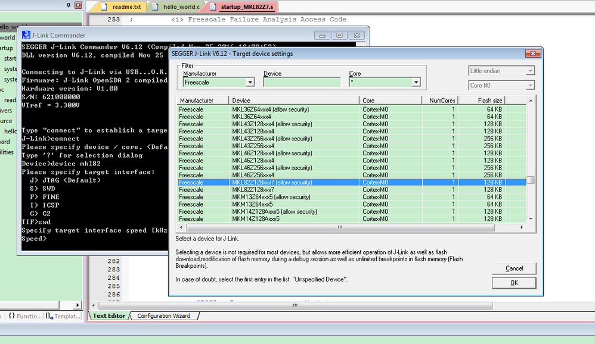Select MKL43Z256xxx4 (allow security) row
This screenshot has width=595, height=344.
click(x=351, y=139)
